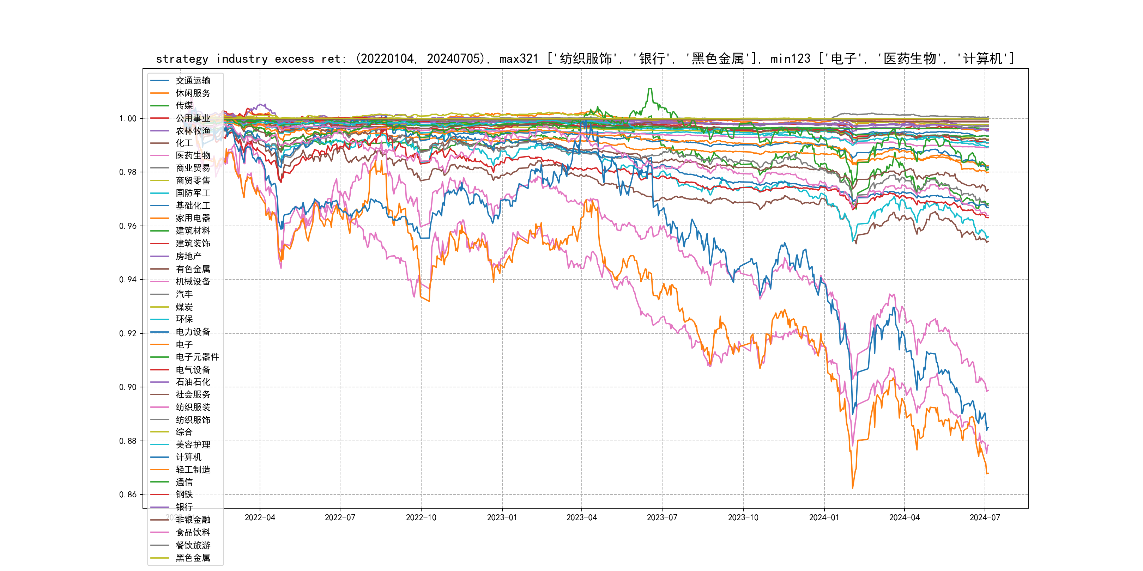This screenshot has width=1143, height=571.
Task: Click the 纺织服饰 legend color line
Action: [160, 419]
